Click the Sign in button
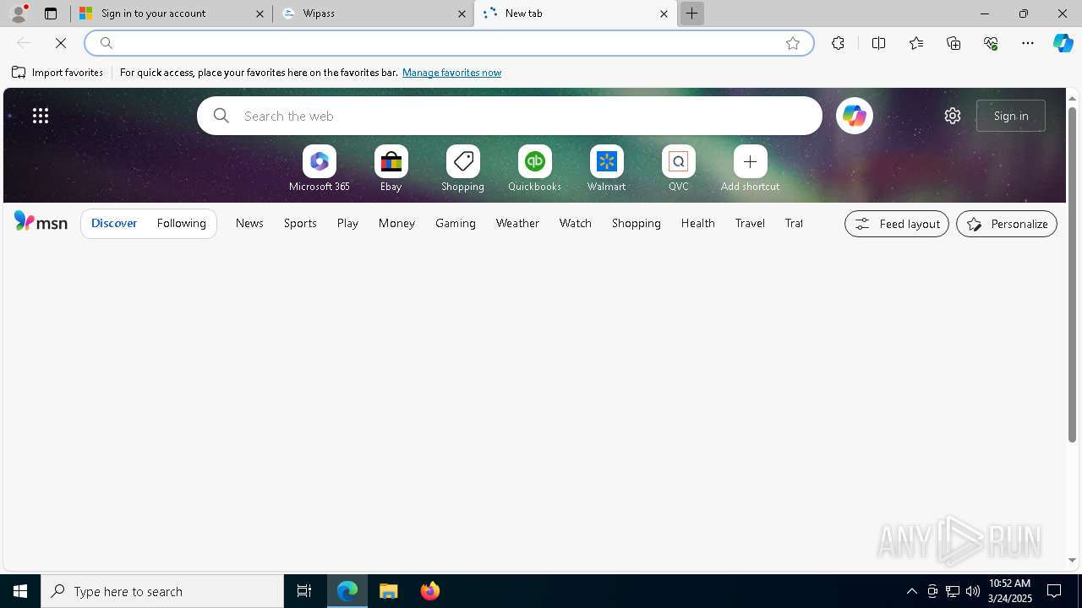 coord(1011,116)
